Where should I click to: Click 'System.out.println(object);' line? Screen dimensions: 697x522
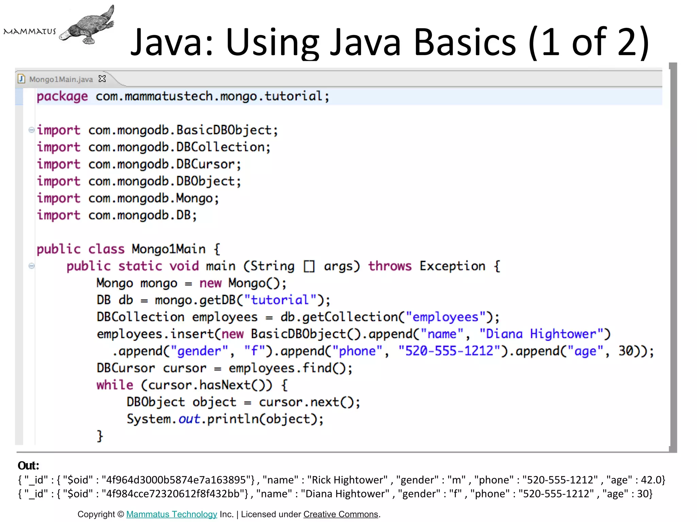pyautogui.click(x=225, y=419)
